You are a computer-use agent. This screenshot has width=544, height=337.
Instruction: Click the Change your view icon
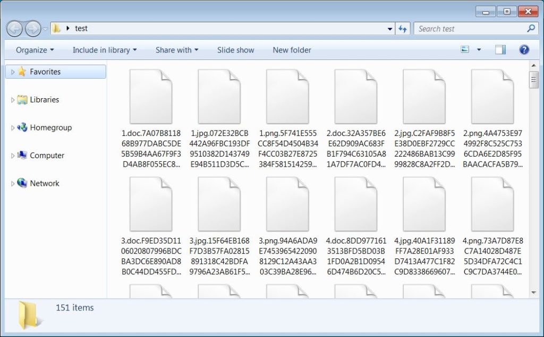(465, 49)
